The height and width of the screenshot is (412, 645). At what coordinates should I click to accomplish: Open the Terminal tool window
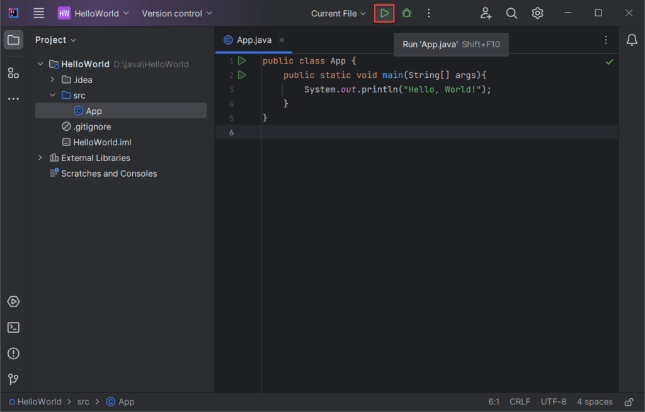(x=13, y=327)
